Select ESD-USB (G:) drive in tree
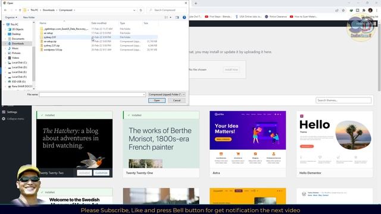Image resolution: width=381 pixels, height=214 pixels. [x=18, y=82]
